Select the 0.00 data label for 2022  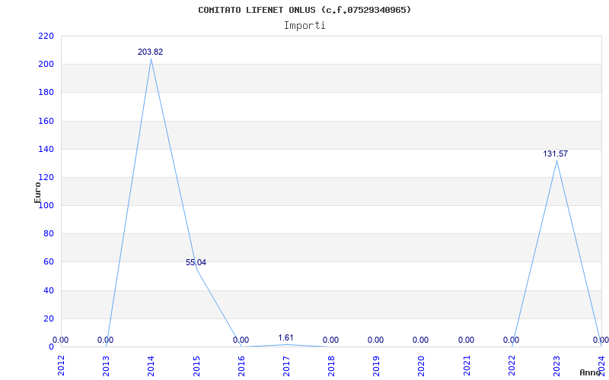pos(511,340)
